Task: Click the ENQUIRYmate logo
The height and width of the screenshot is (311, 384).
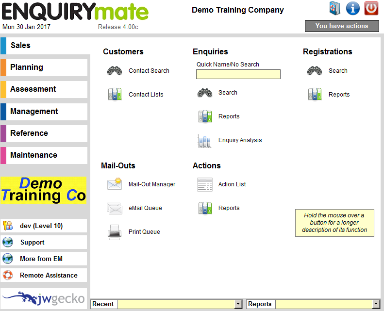Action: pyautogui.click(x=75, y=12)
